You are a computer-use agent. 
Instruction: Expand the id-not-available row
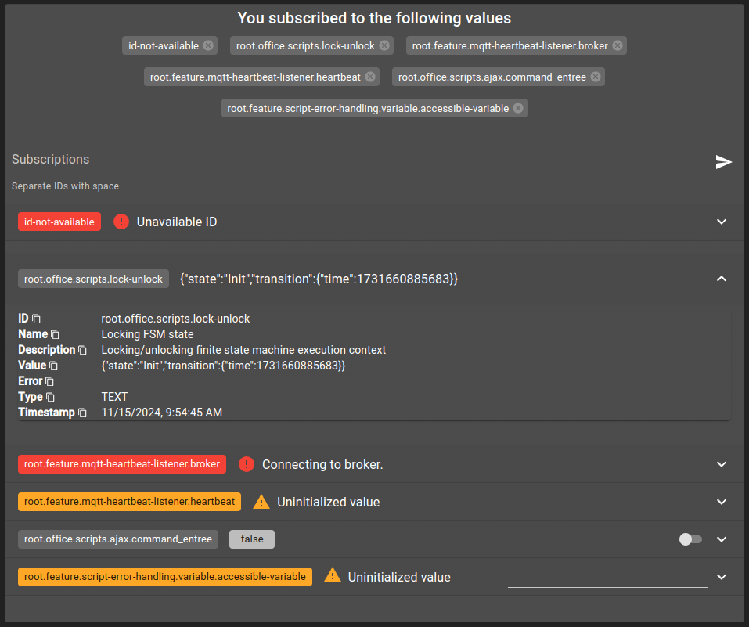pos(722,222)
